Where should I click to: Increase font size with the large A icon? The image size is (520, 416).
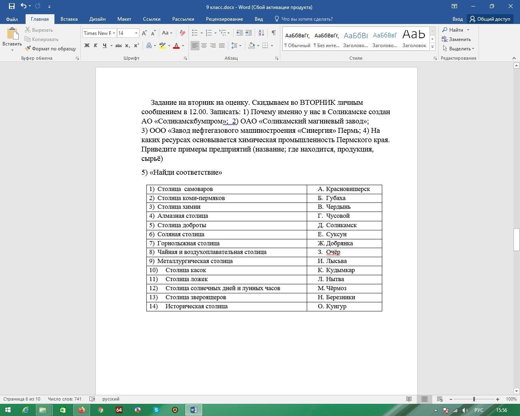[x=144, y=33]
